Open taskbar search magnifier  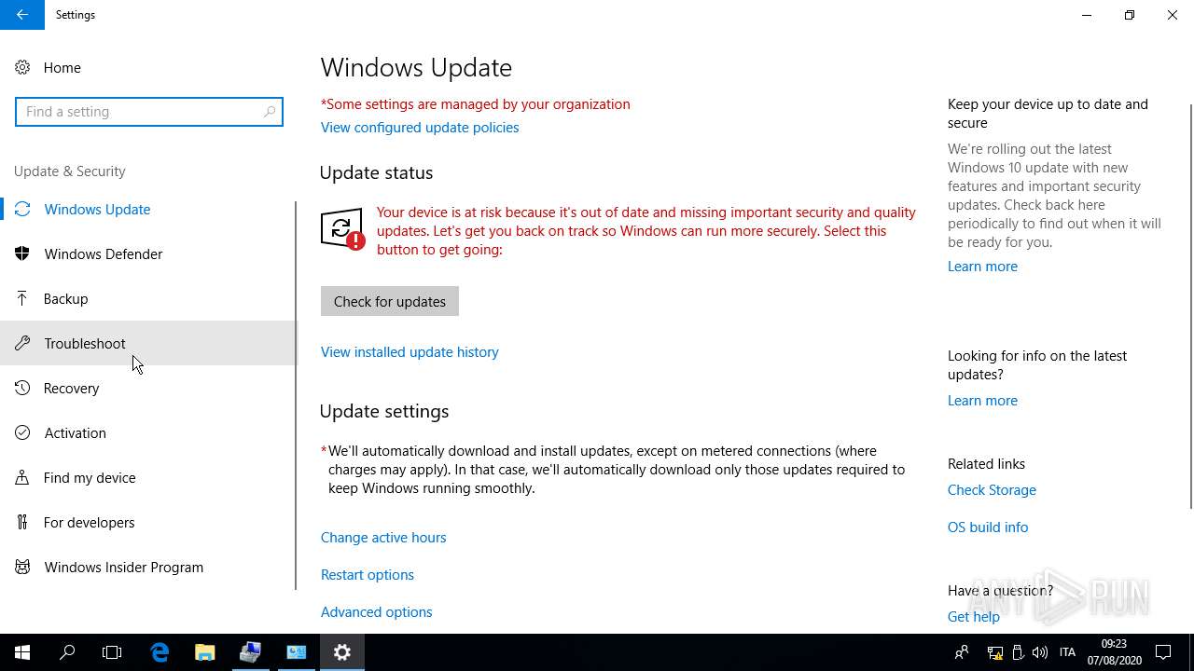67,652
